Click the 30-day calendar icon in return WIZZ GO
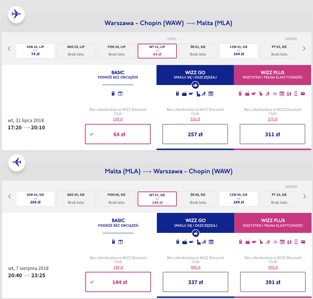 211,242
